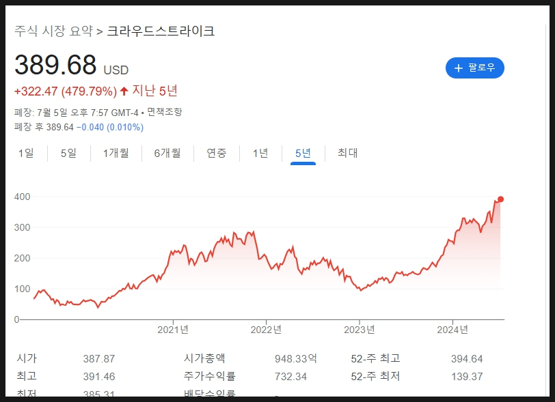Click the −0.040 (0.010%) after-hours change

110,127
